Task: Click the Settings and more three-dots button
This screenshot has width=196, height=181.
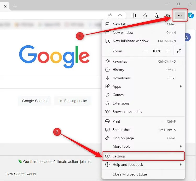Action: click(x=180, y=15)
